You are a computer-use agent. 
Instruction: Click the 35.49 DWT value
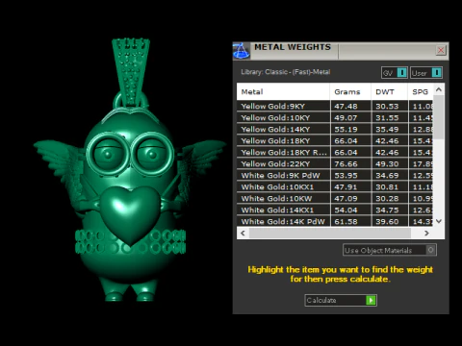(387, 130)
